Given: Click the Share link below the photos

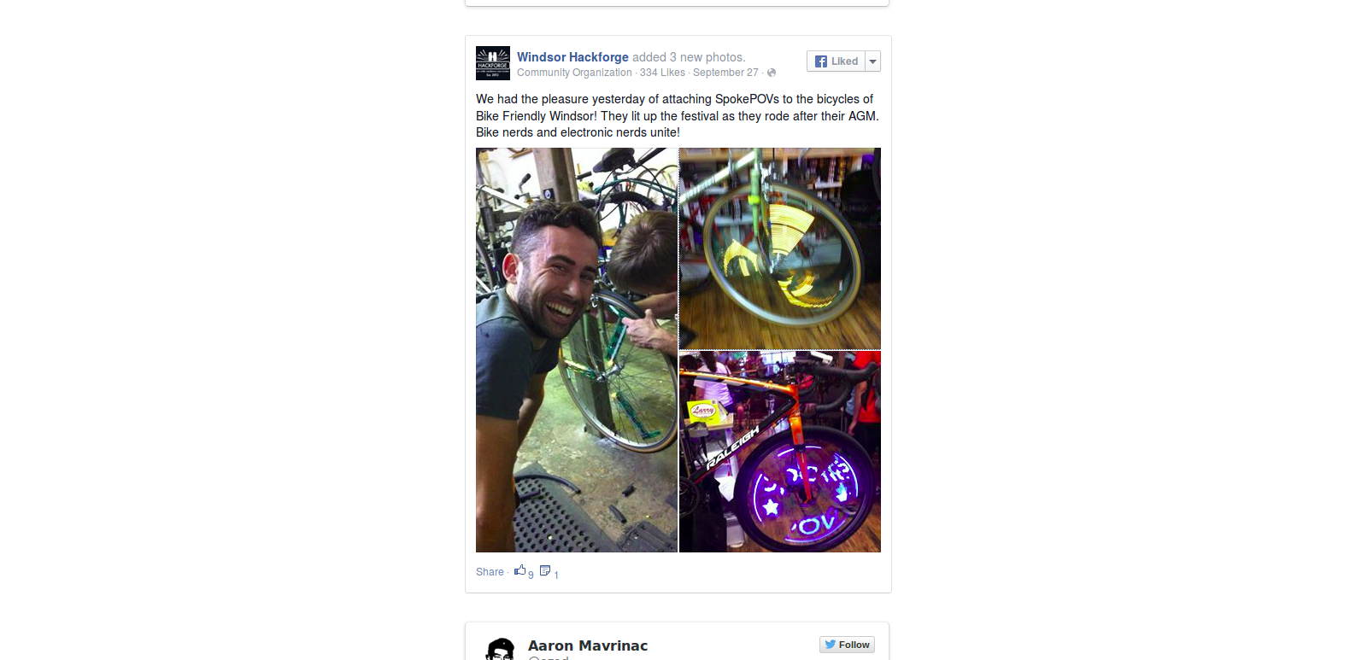Looking at the screenshot, I should [x=490, y=572].
